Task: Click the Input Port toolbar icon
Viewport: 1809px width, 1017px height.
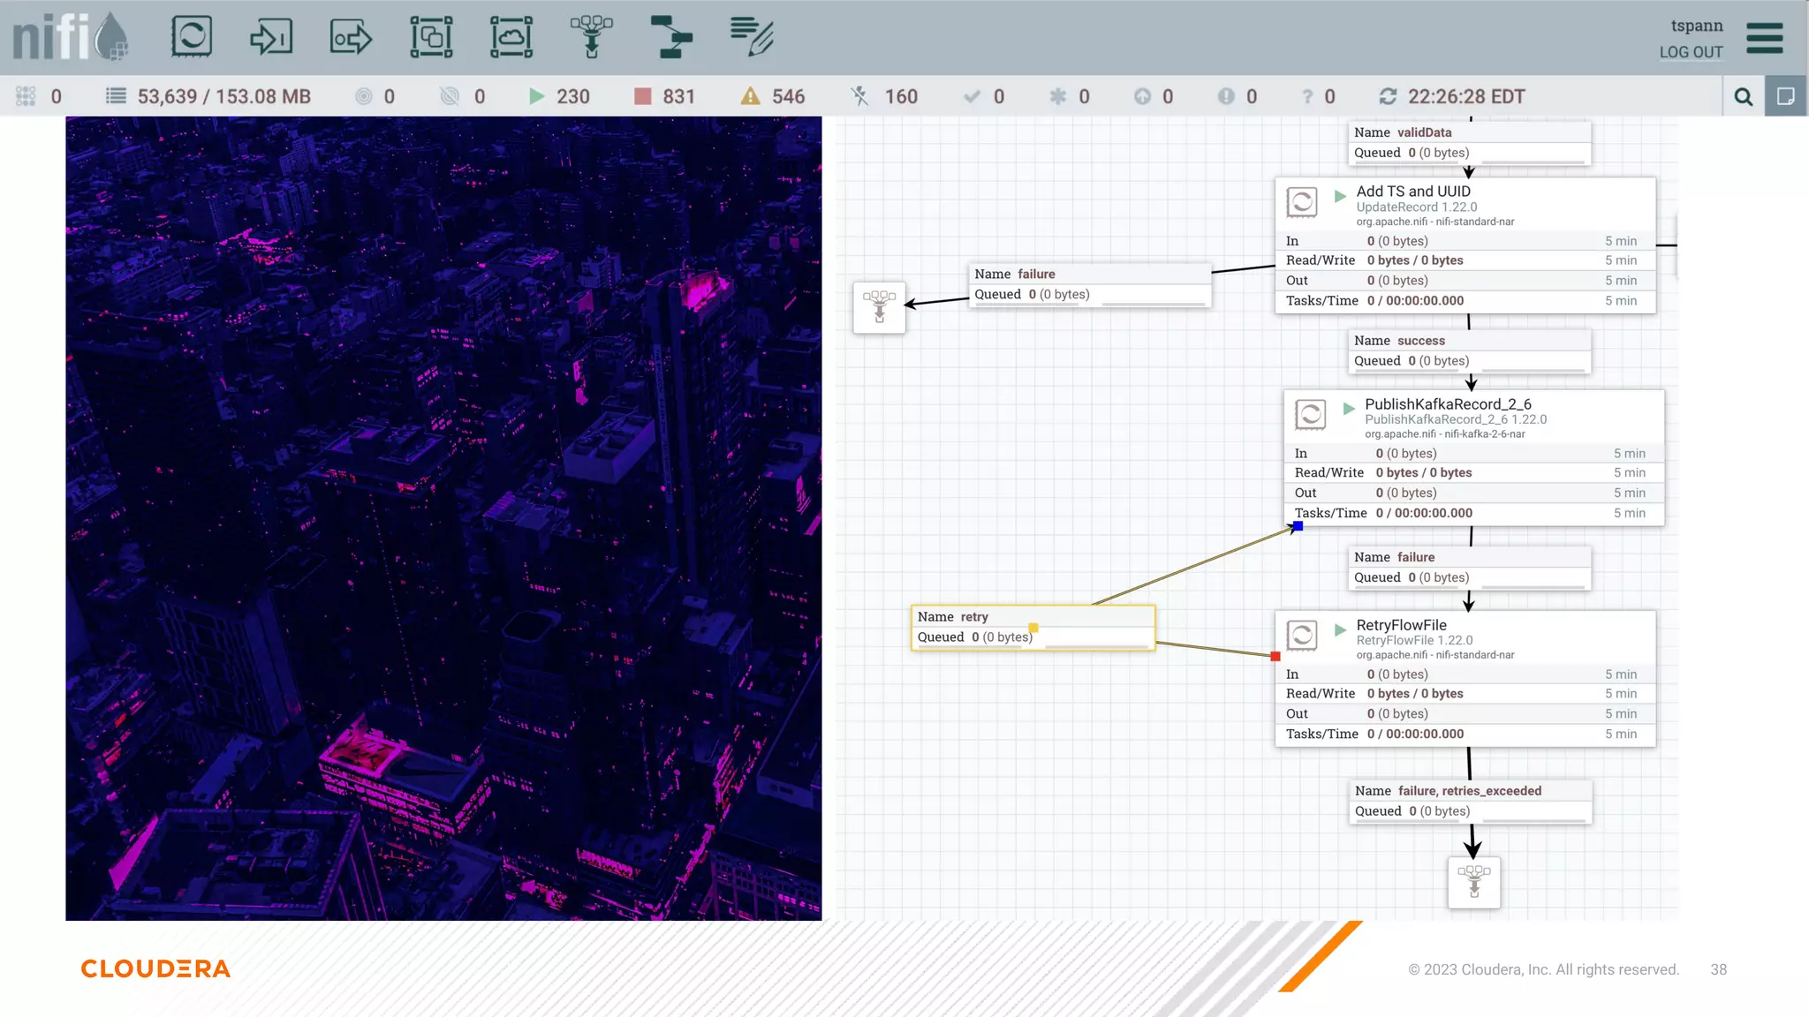Action: [270, 37]
